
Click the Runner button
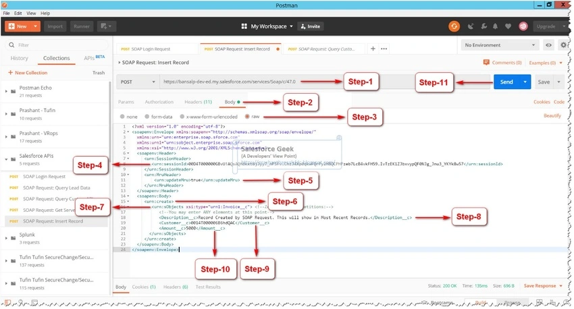click(82, 26)
